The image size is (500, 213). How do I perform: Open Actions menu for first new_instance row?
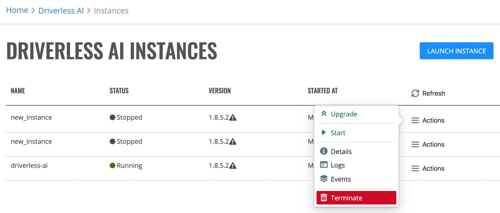coord(428,120)
